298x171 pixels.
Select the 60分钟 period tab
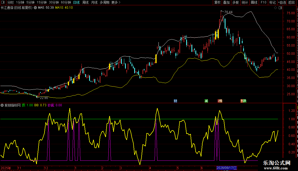point(66,2)
